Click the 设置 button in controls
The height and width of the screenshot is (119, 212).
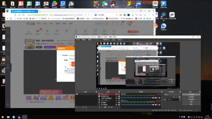(x=191, y=102)
